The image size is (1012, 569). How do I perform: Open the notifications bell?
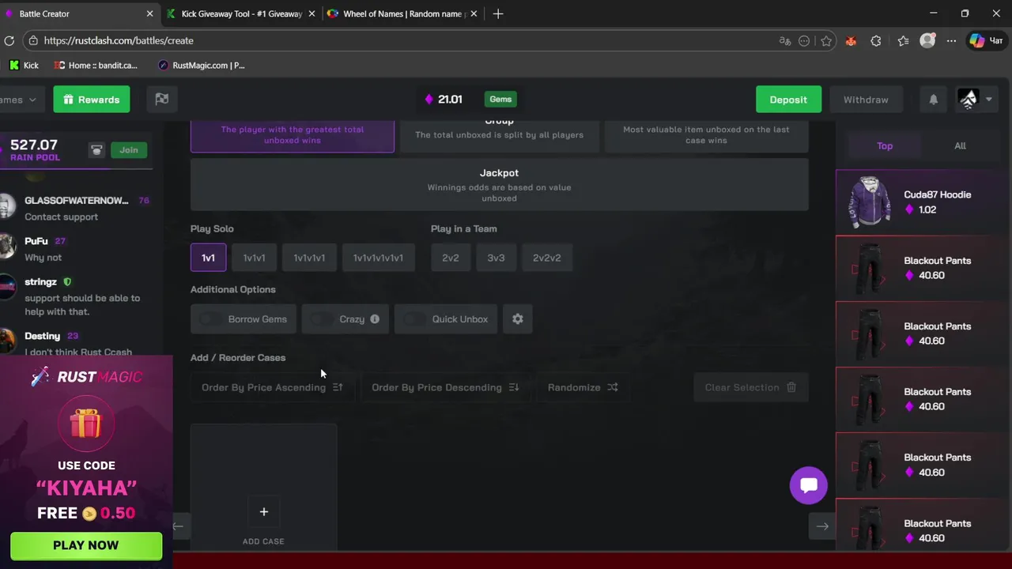click(933, 100)
